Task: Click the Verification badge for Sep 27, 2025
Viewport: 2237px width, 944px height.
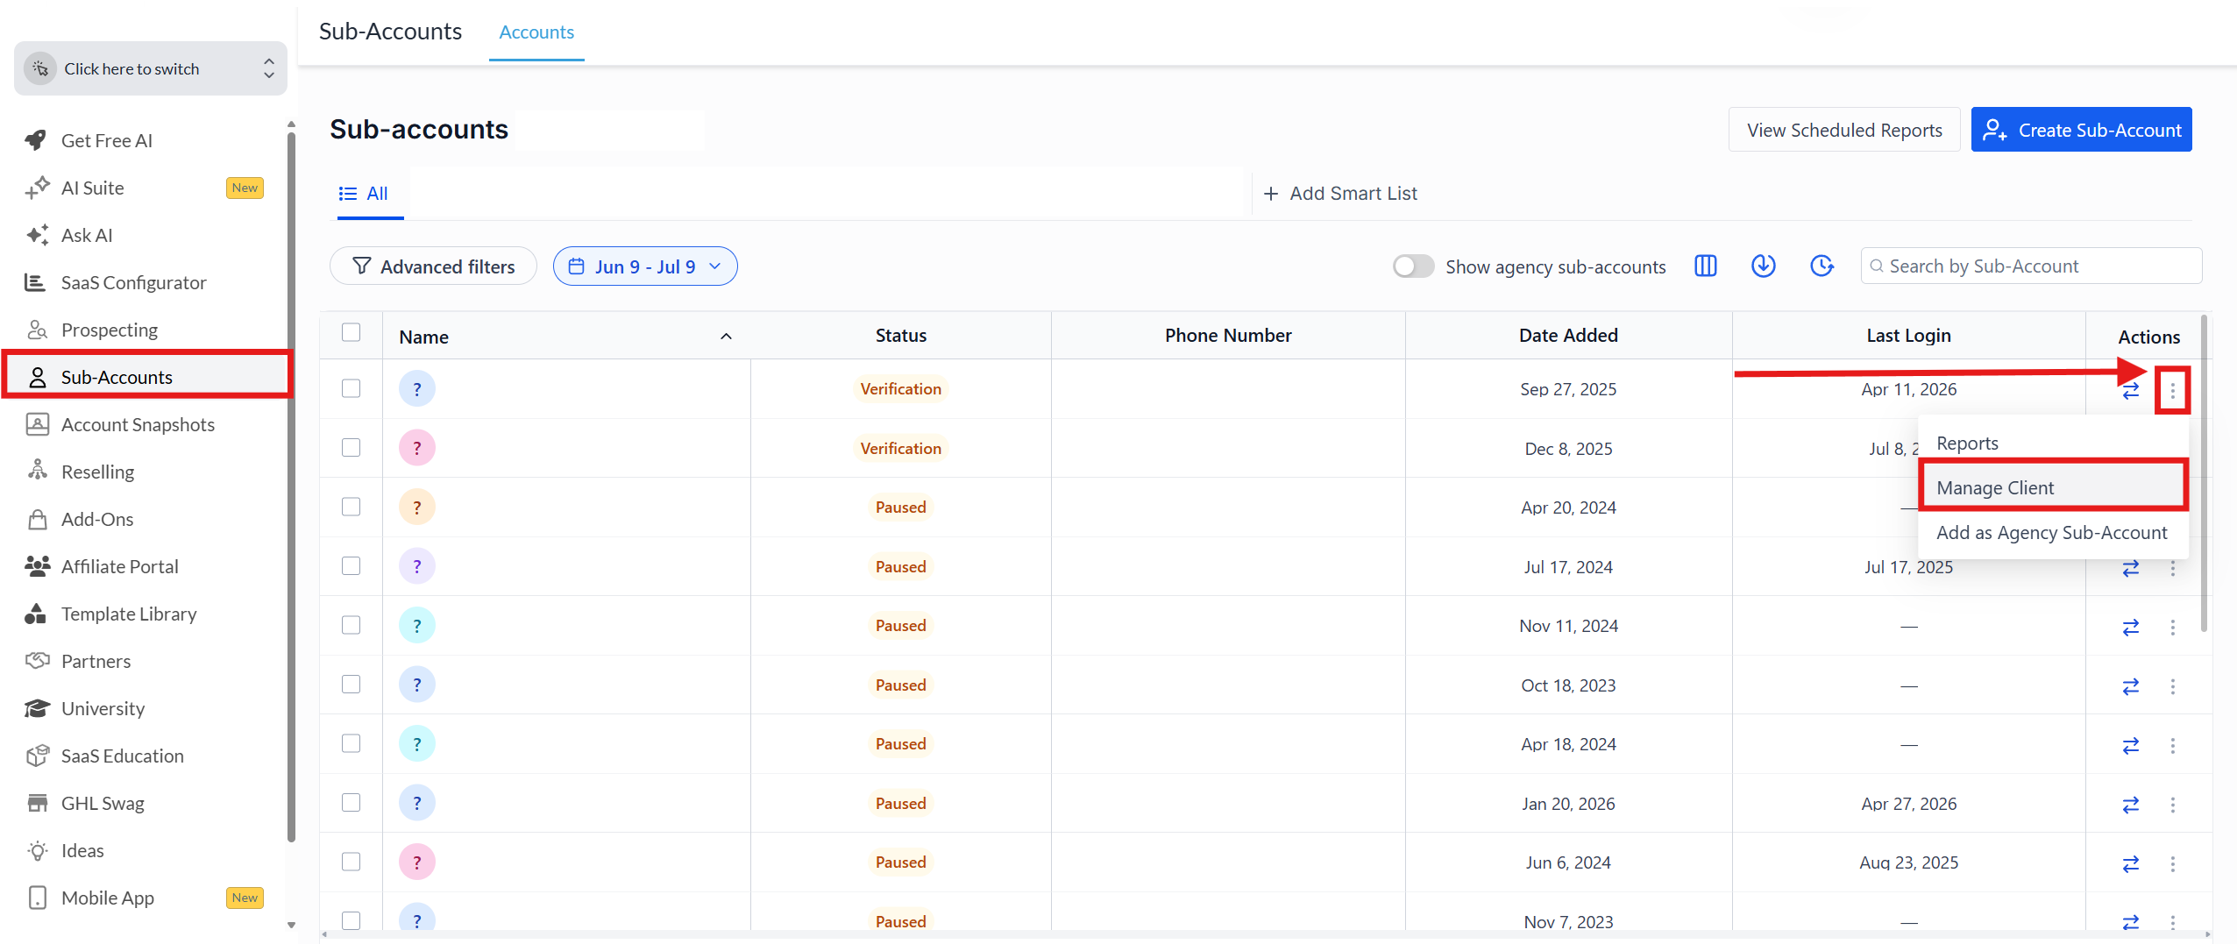Action: click(x=900, y=389)
